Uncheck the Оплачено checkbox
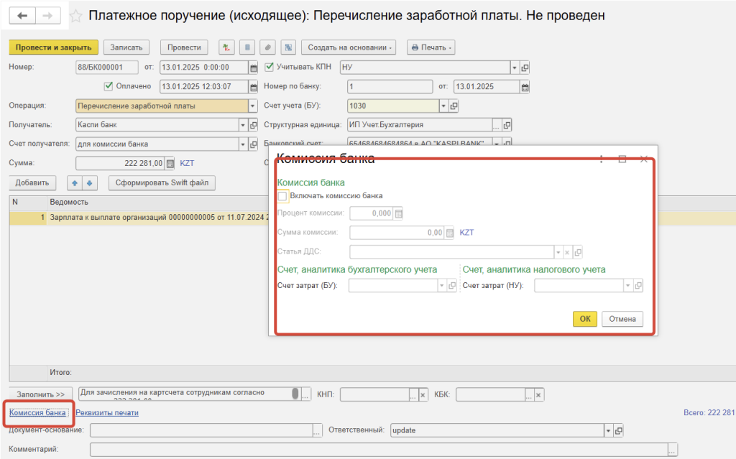The width and height of the screenshot is (736, 459). [109, 86]
